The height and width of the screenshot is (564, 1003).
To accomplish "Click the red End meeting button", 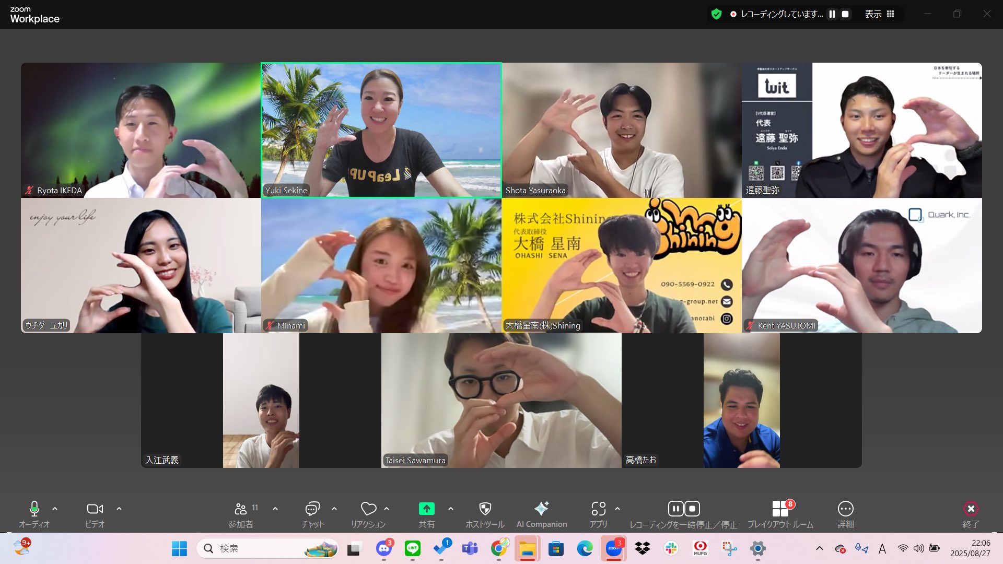I will tap(970, 509).
